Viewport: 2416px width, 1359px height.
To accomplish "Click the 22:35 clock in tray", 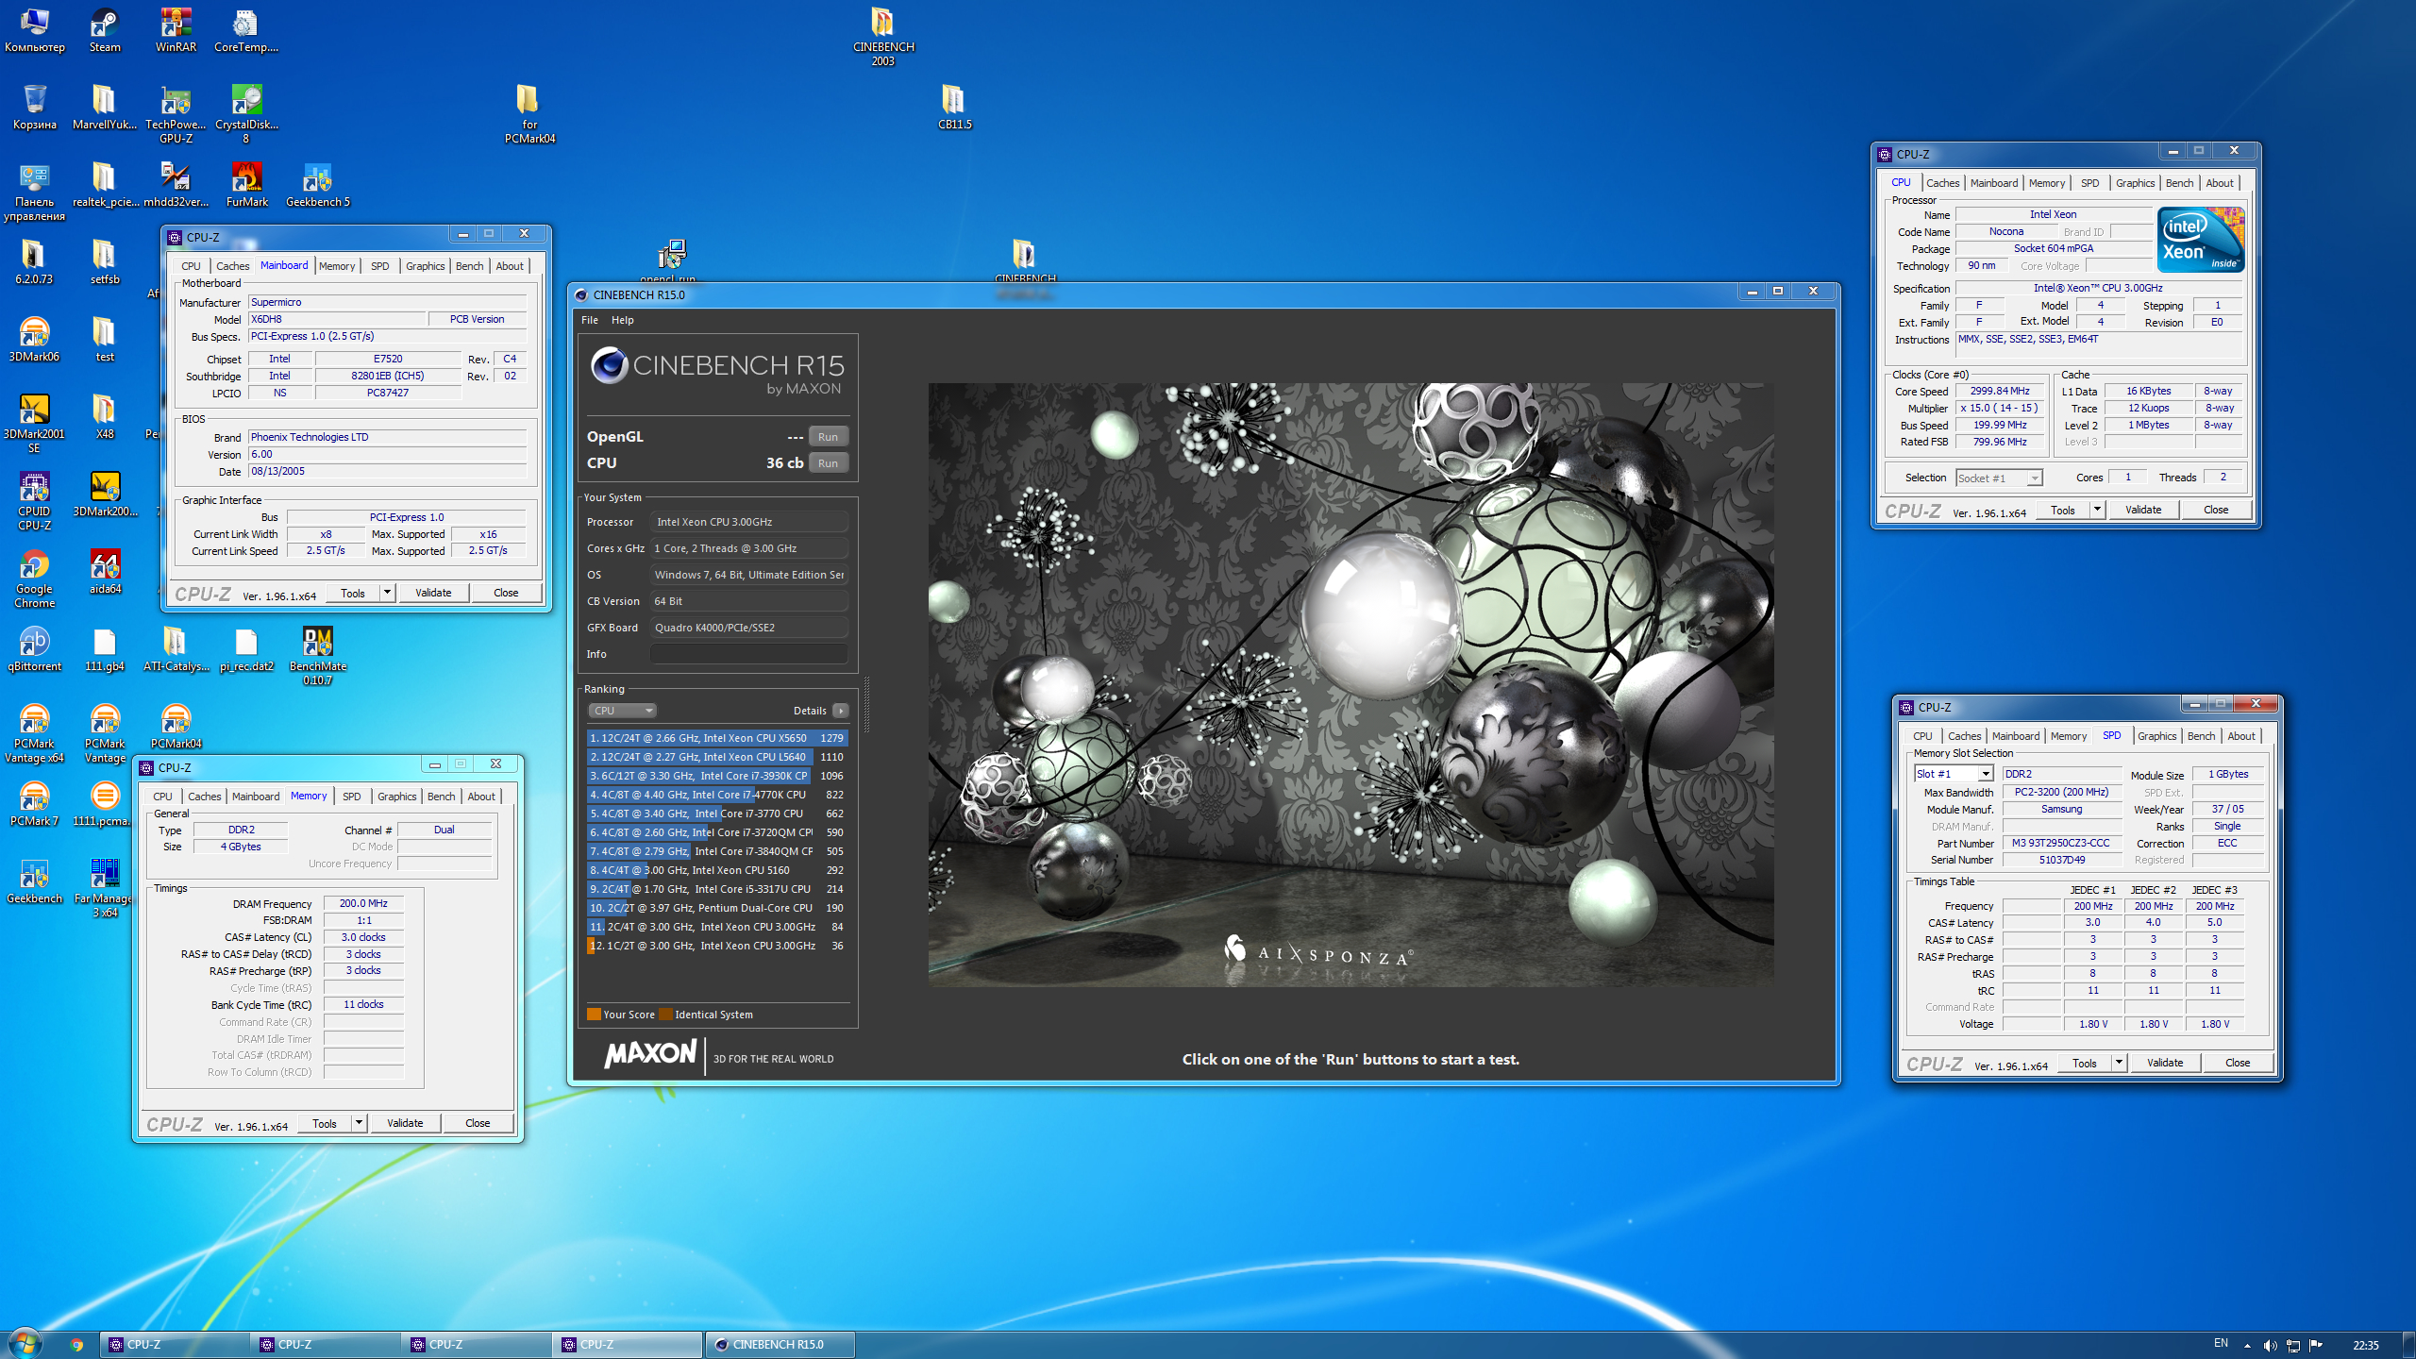I will [2365, 1345].
